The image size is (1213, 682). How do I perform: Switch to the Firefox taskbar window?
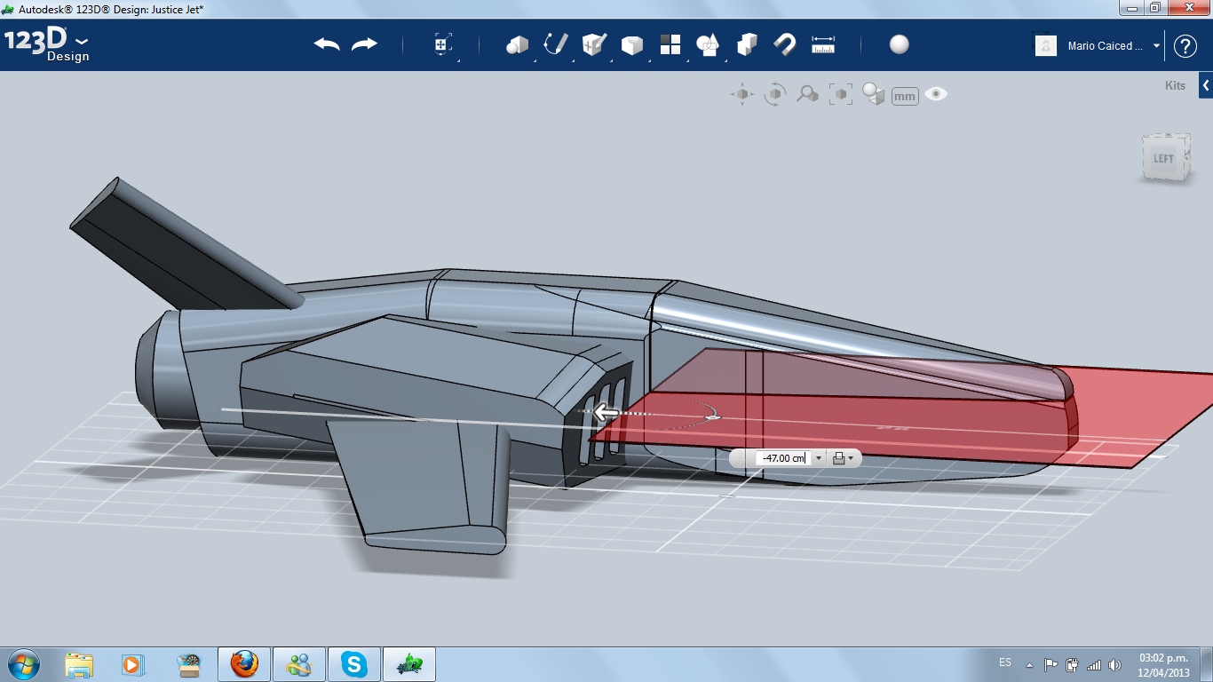[x=244, y=663]
